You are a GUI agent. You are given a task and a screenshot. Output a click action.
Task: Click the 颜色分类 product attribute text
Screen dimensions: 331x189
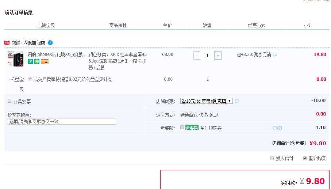coord(118,61)
